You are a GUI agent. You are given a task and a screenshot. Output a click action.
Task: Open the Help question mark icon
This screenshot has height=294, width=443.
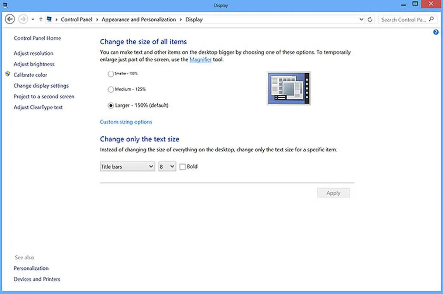click(436, 32)
